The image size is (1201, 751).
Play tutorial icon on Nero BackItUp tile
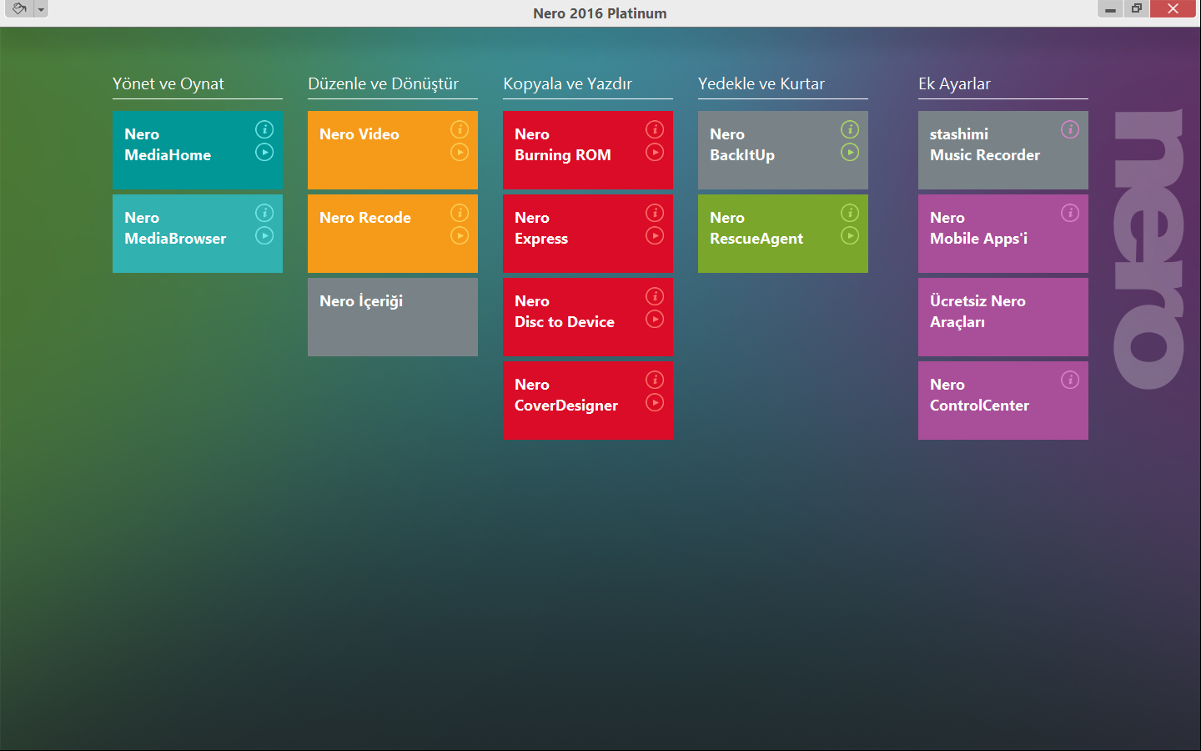pos(850,152)
